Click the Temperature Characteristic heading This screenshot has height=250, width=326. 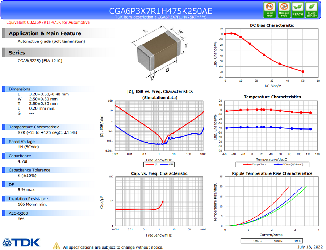34,127
